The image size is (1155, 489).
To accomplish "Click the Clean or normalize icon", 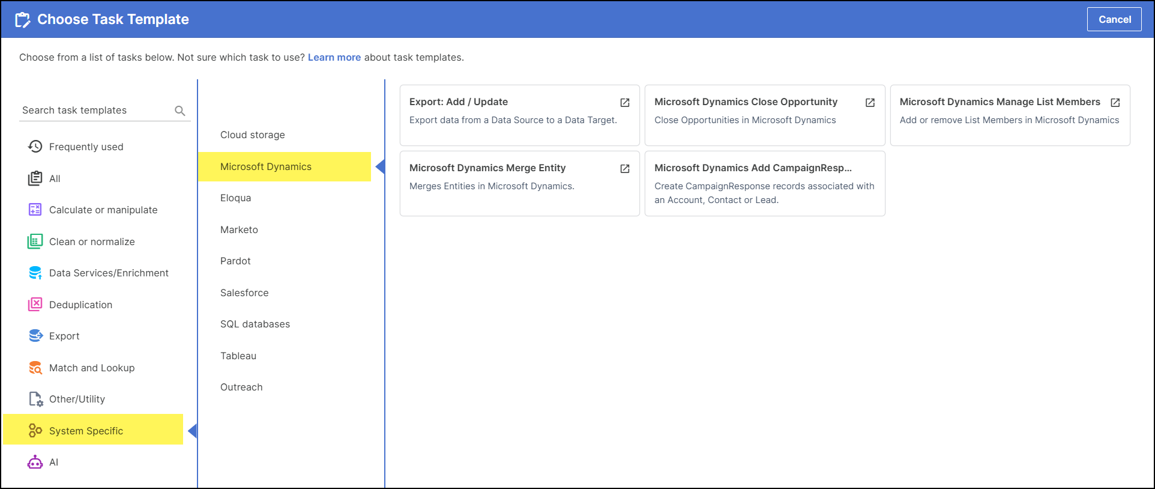I will coord(35,241).
